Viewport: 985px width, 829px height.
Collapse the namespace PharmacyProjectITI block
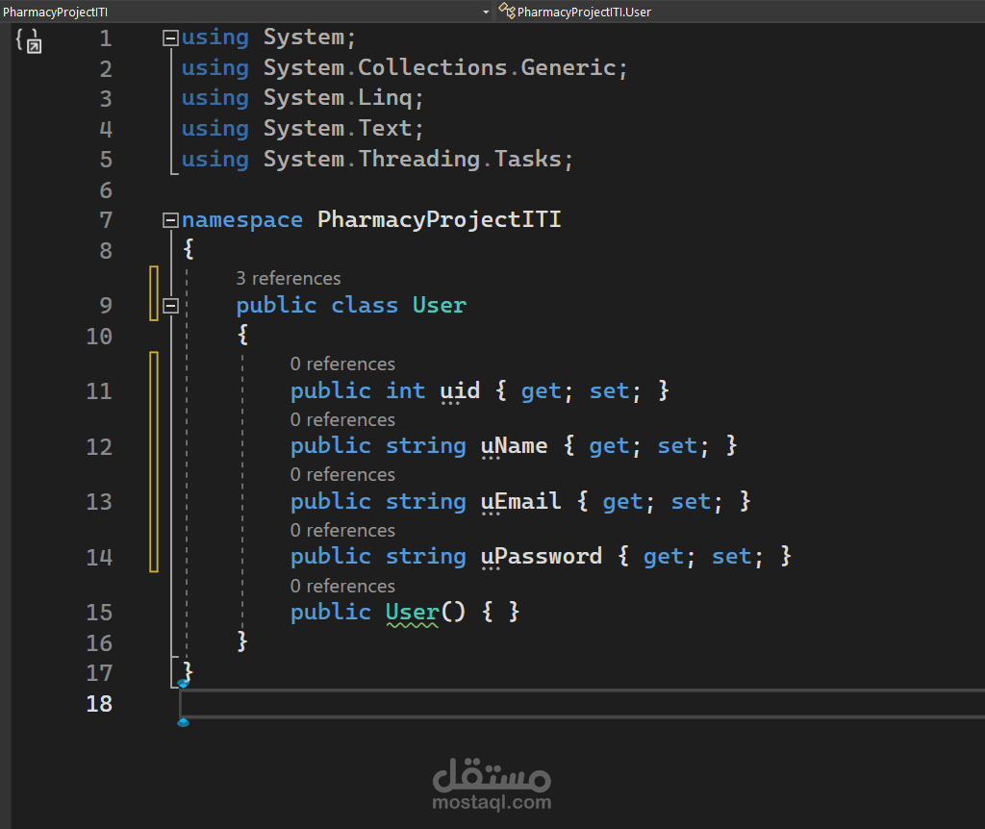[x=170, y=220]
